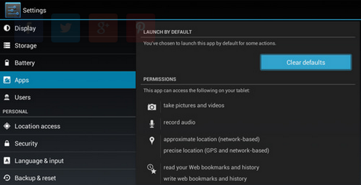Image resolution: width=361 pixels, height=185 pixels.
Task: Click the bookmarks history clock-star icon
Action: coord(152,169)
